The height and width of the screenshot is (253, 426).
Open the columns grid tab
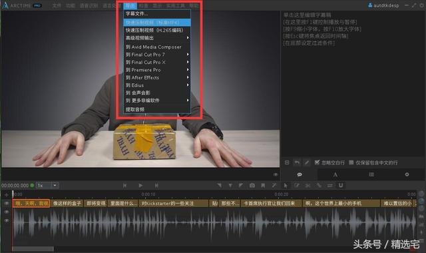click(371, 174)
